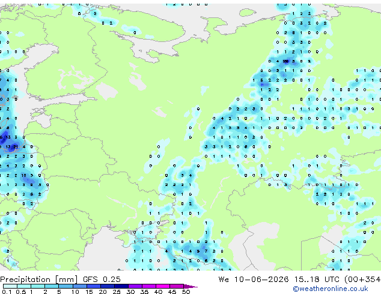381x294 pixels.
Task: Click the '0.5' legend scale label
Action: click(20, 292)
